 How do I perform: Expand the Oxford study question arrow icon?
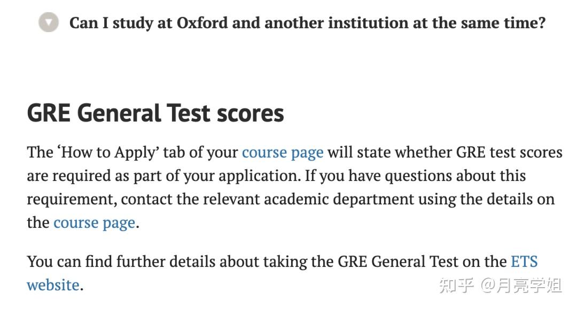coord(49,22)
